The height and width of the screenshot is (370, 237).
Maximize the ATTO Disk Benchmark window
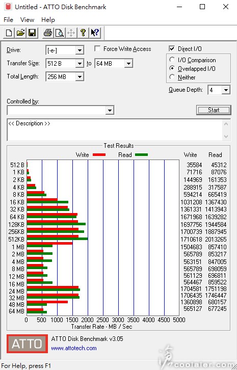click(202, 7)
